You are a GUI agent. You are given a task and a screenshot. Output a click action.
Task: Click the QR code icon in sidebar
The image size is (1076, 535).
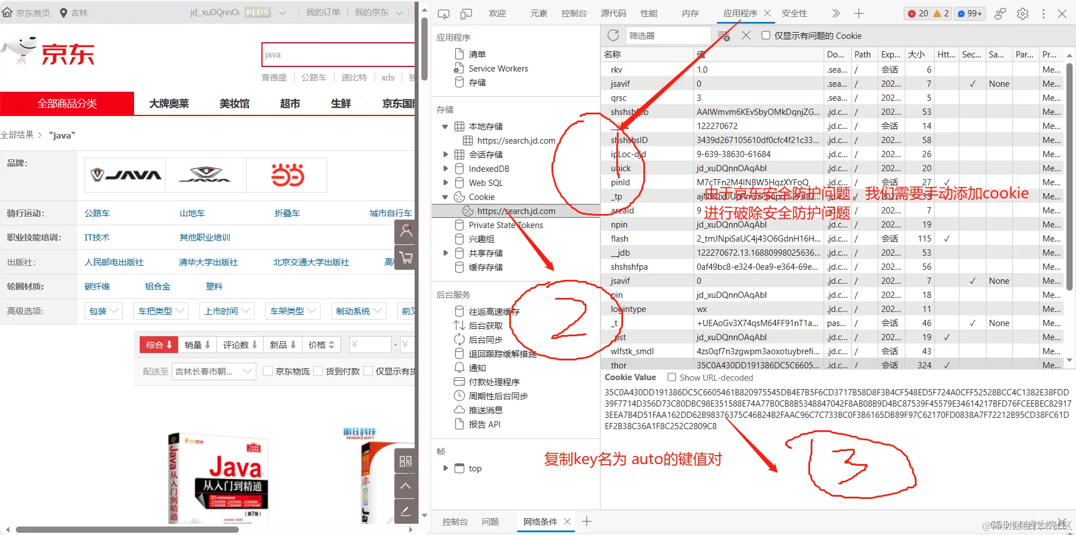(405, 461)
